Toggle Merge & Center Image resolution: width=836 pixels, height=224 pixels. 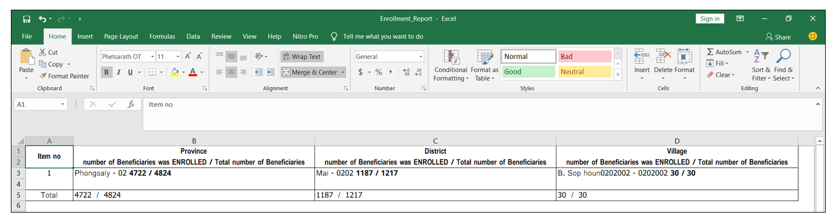pyautogui.click(x=310, y=72)
